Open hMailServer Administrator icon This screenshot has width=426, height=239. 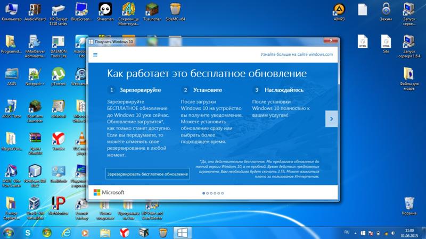pos(35,46)
